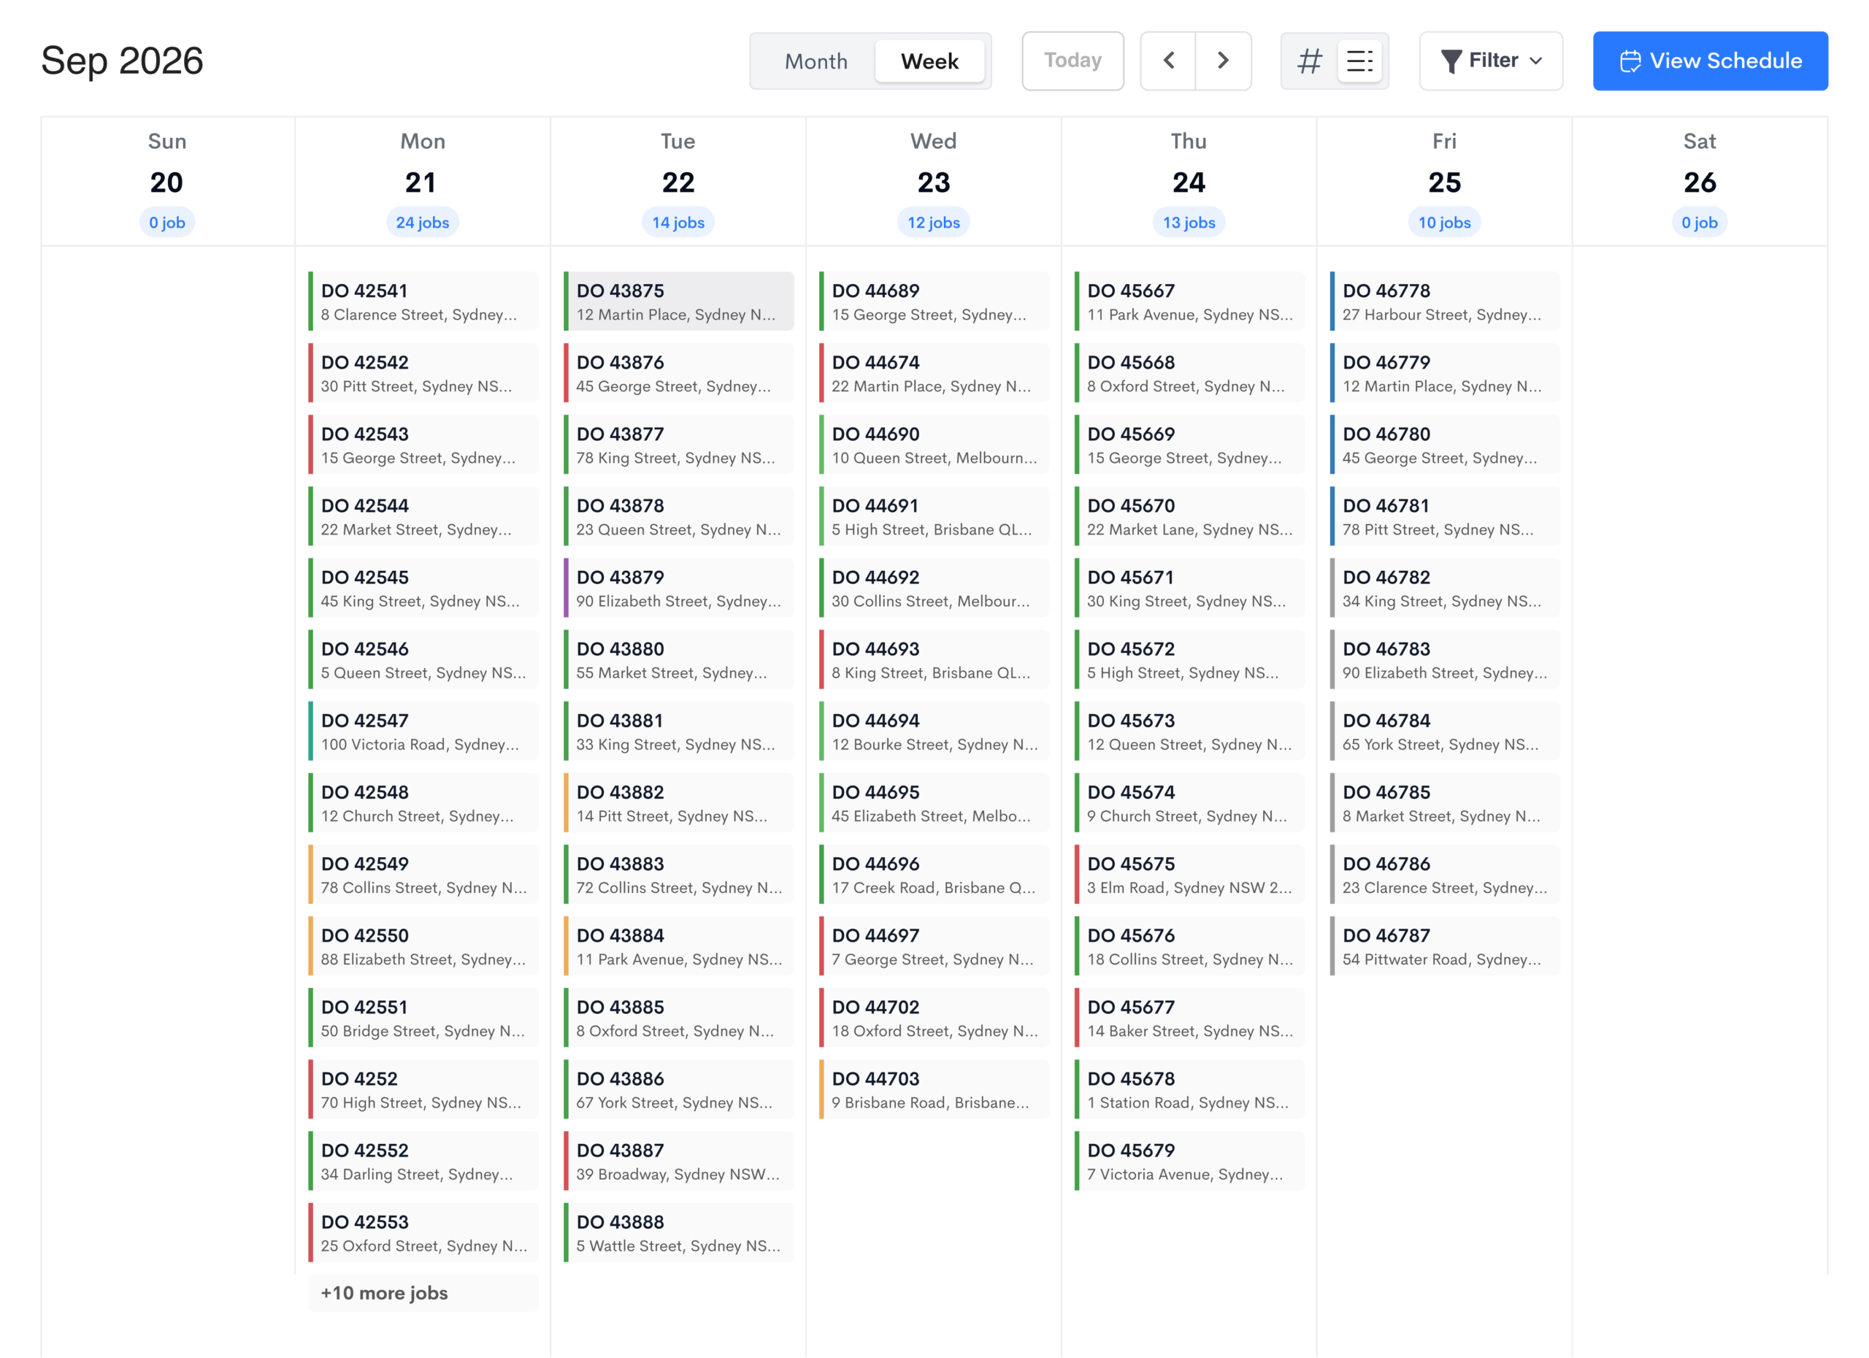Open job DO 42541 on Clarence Street

423,302
